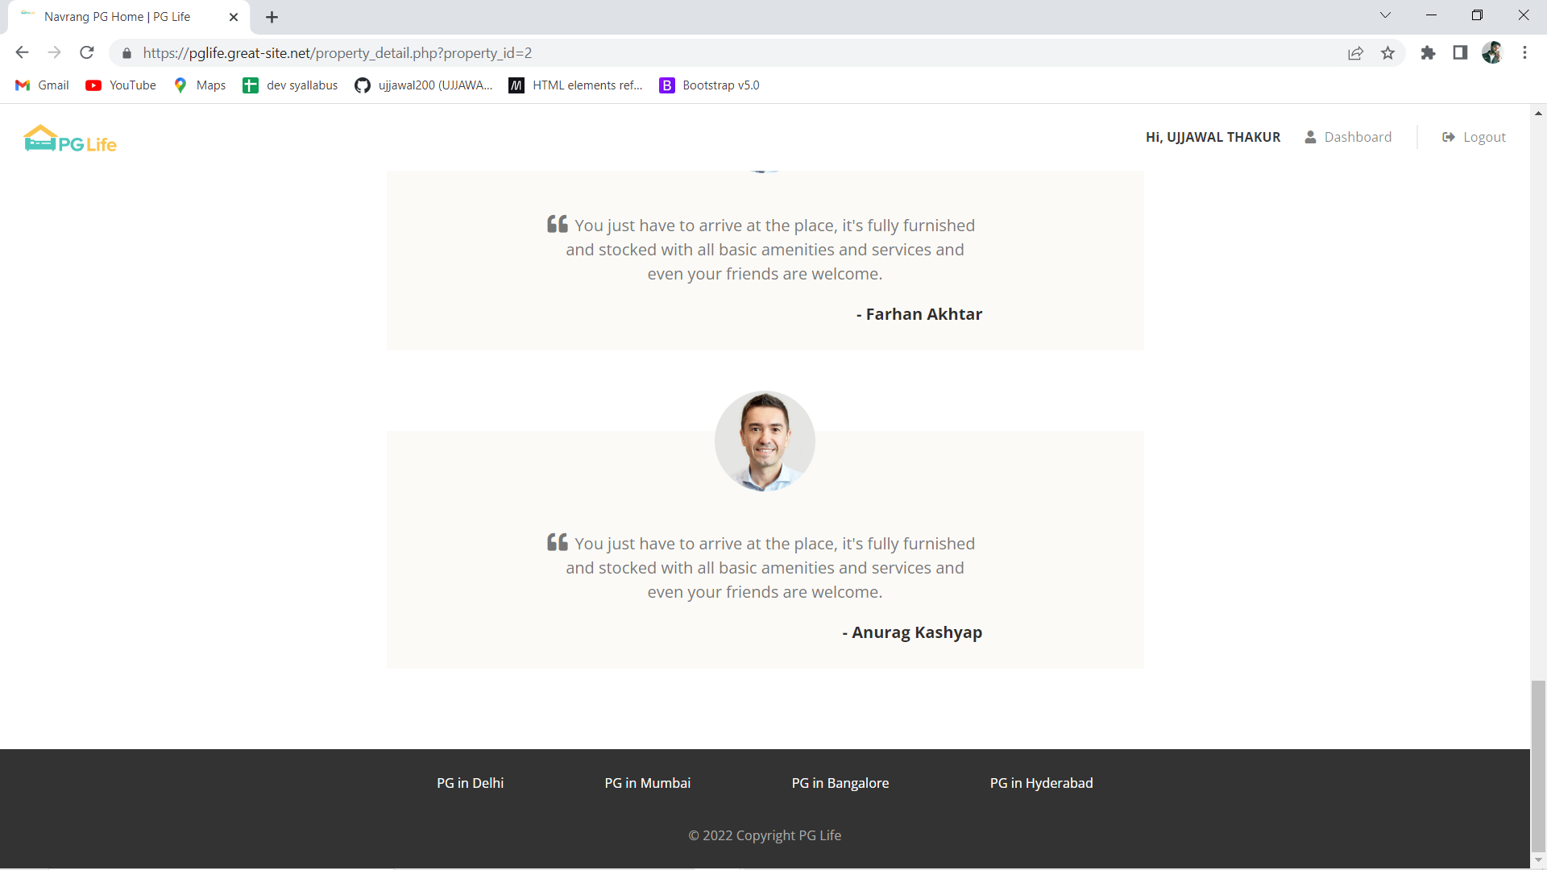Screen dimensions: 1547x870
Task: Open the browser extensions puzzle icon
Action: coord(1428,53)
